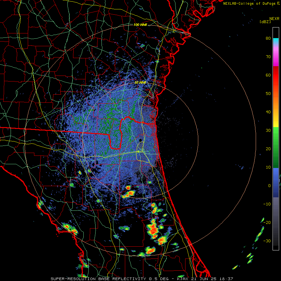The width and height of the screenshot is (281, 281).
Task: Pick the cyan top band of the color bar
Action: [276, 41]
